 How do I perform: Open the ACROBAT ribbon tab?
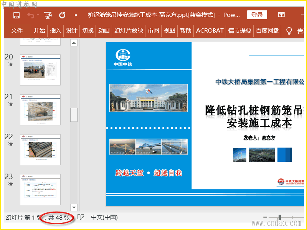pyautogui.click(x=210, y=31)
